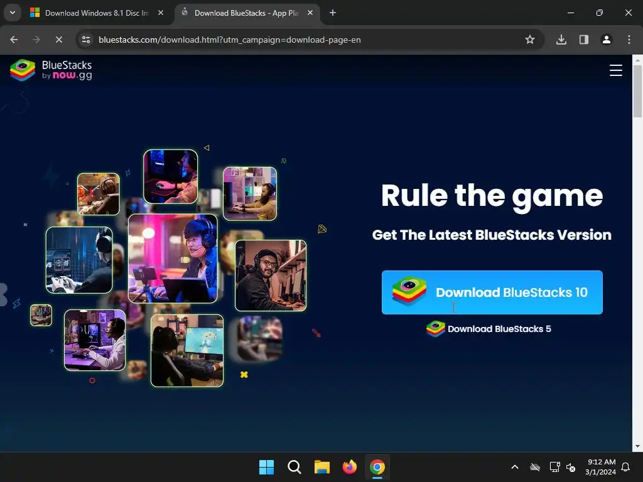Open the Windows Start menu
The image size is (643, 482).
[x=266, y=467]
